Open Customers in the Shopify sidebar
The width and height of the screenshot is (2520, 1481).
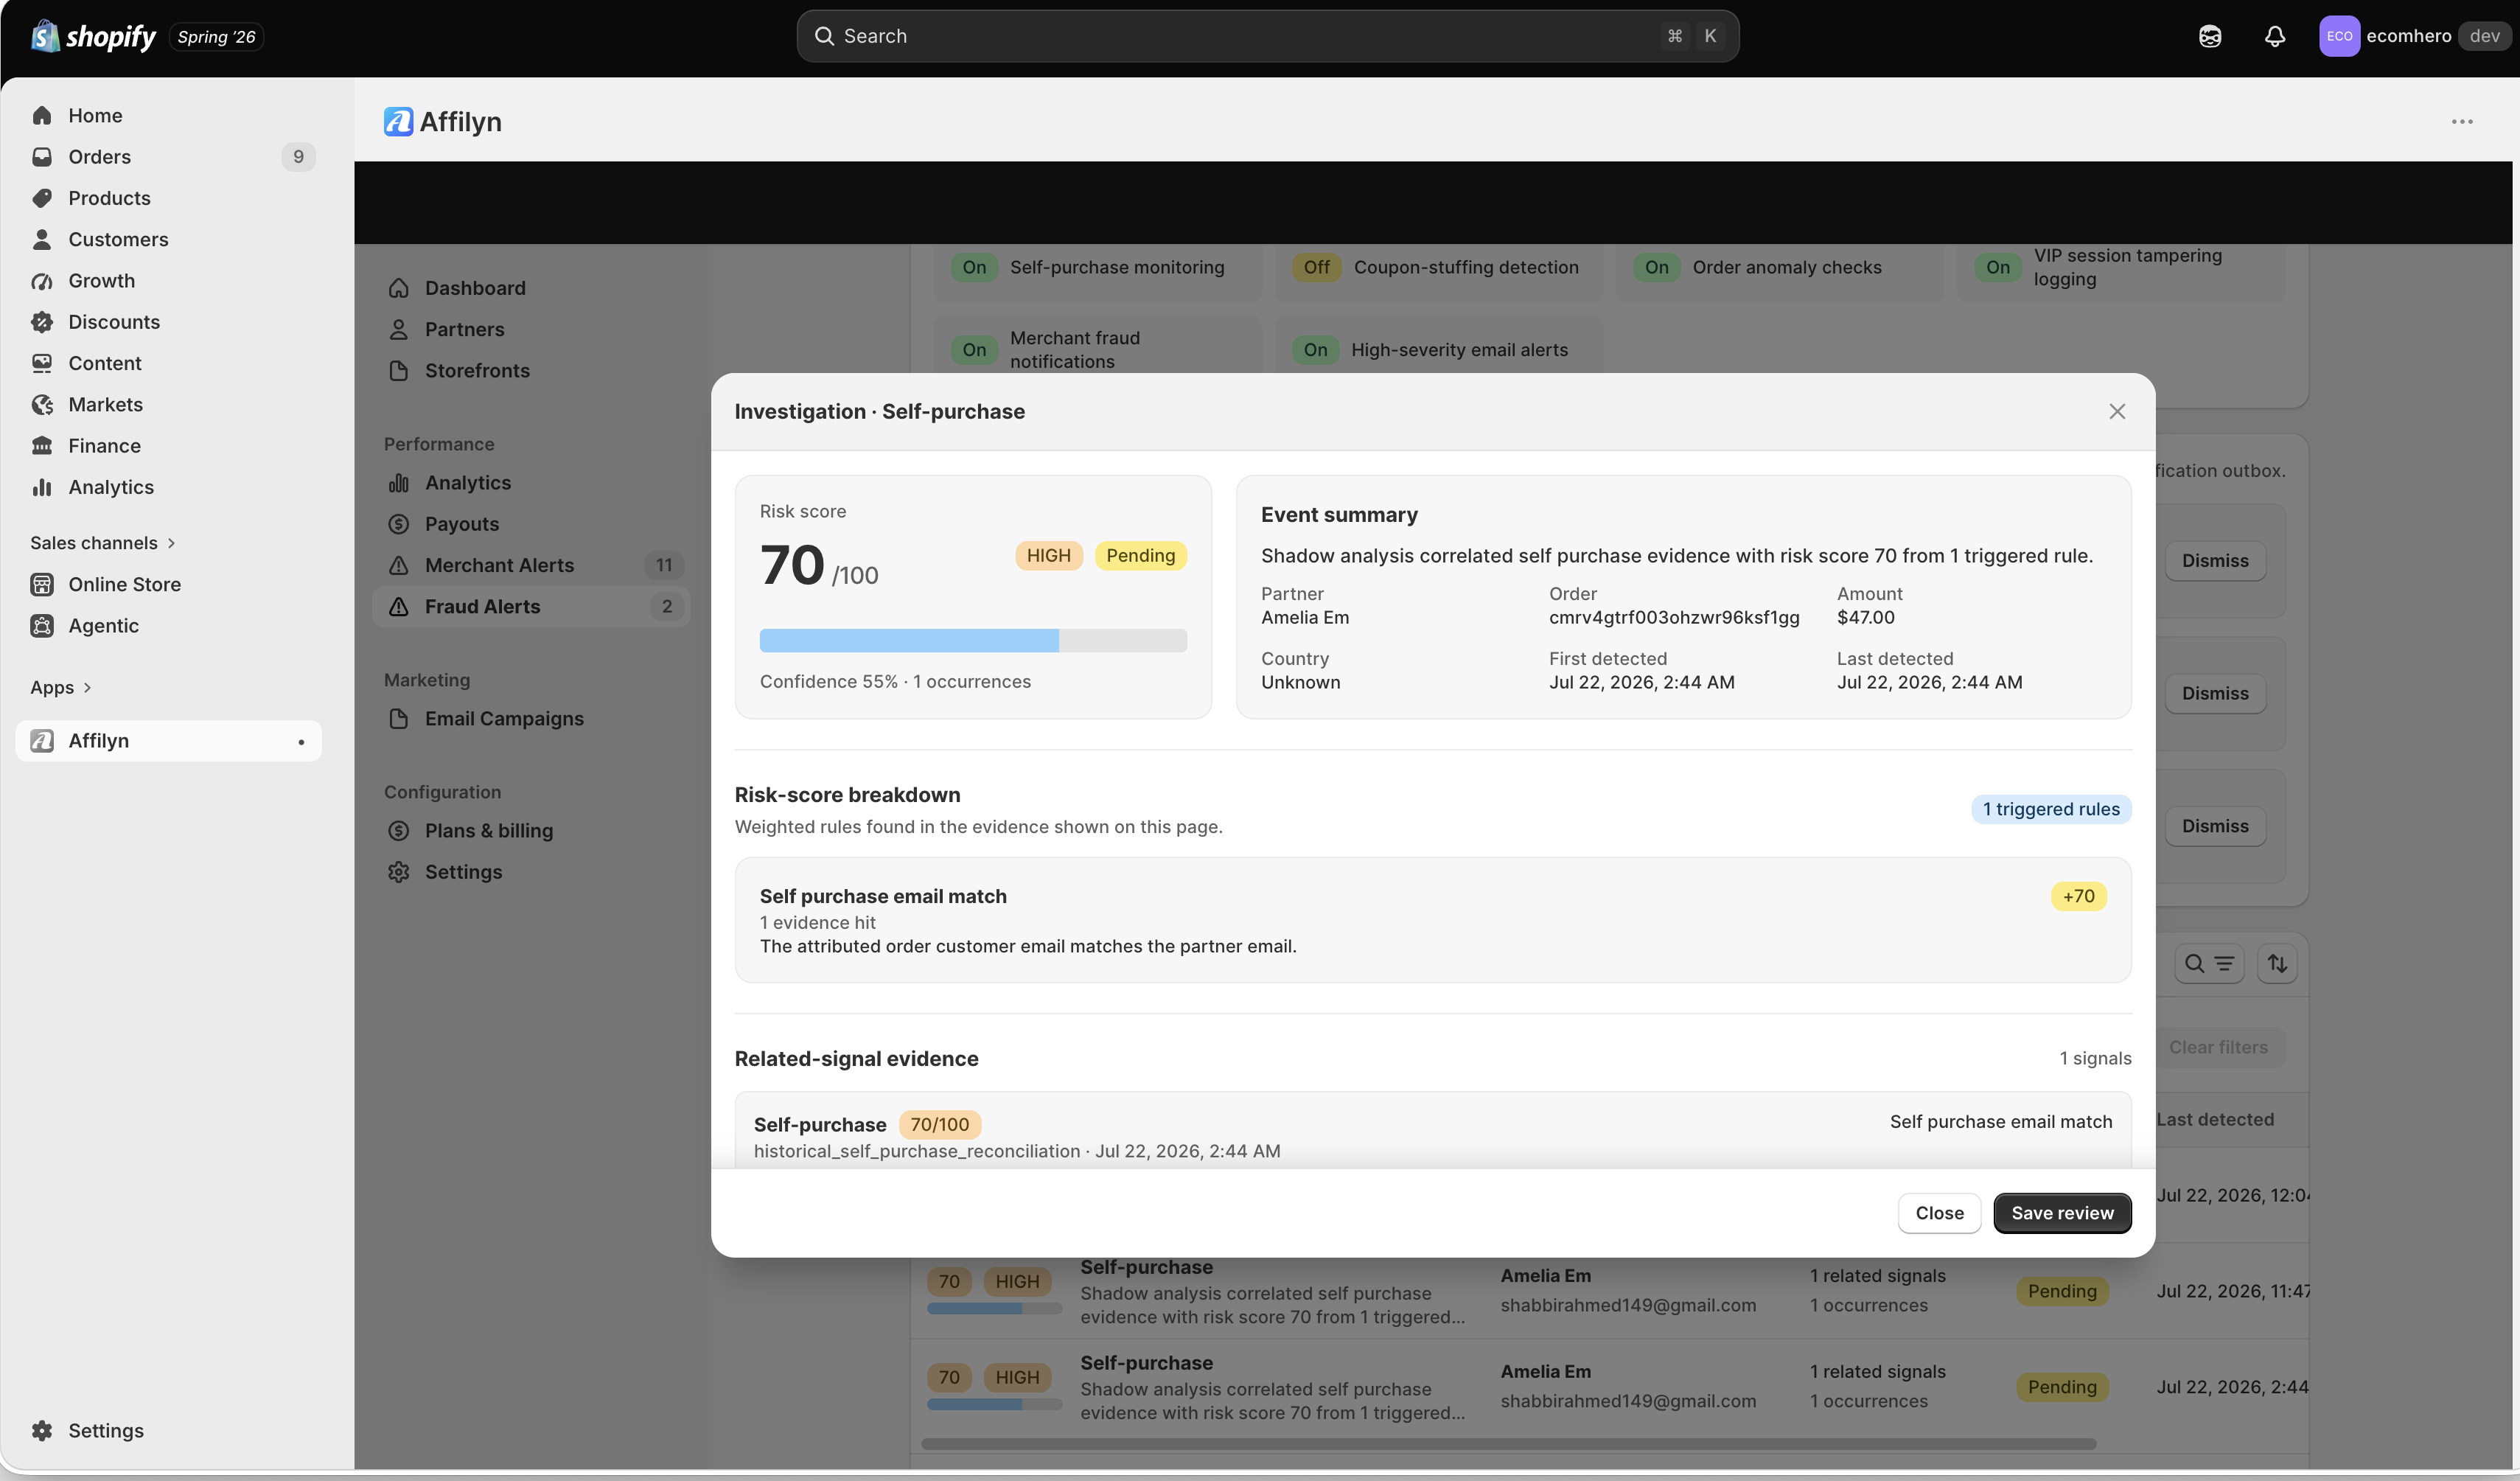pyautogui.click(x=118, y=239)
